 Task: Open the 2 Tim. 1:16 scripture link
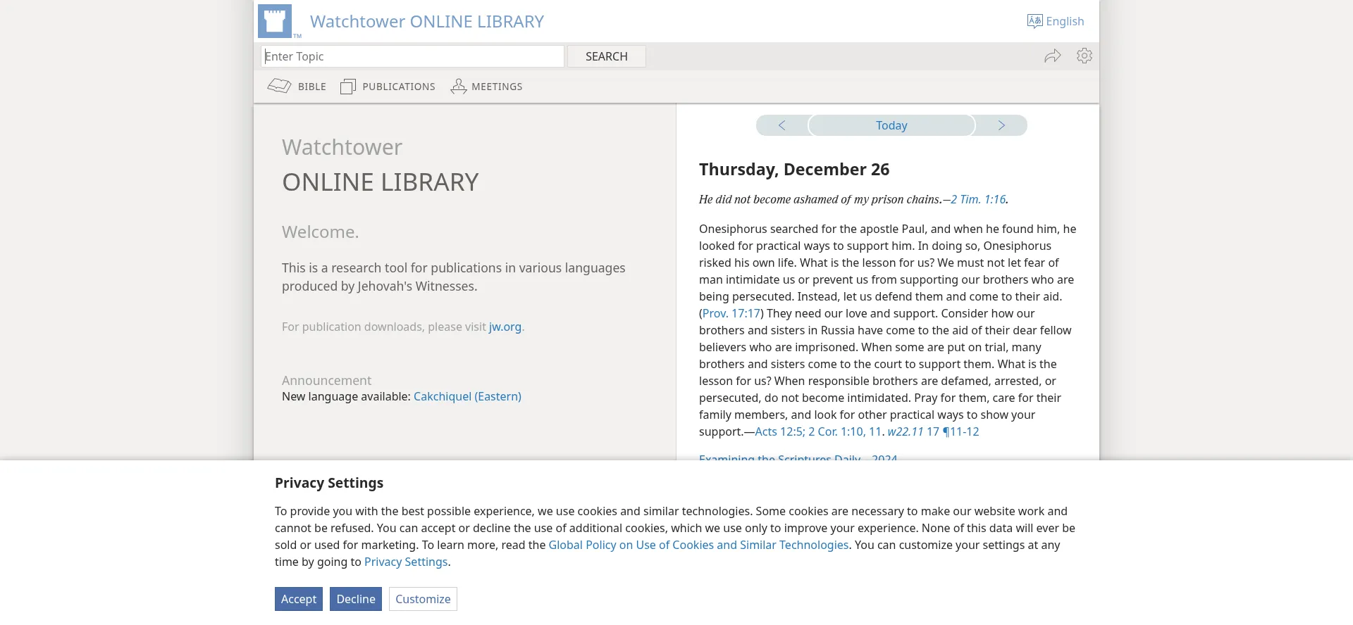pos(978,199)
